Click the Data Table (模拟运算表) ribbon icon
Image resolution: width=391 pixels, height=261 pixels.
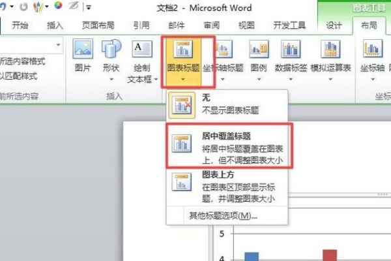coord(330,49)
